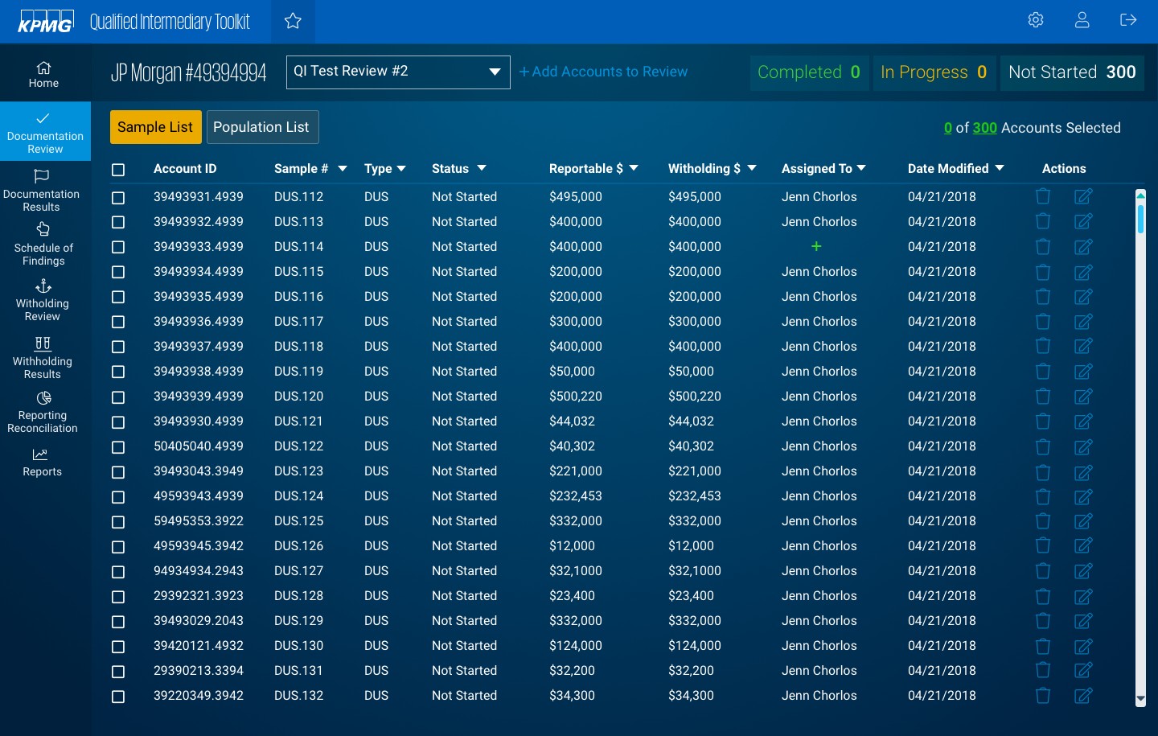Click edit icon for DUS.121 row

coord(1083,421)
